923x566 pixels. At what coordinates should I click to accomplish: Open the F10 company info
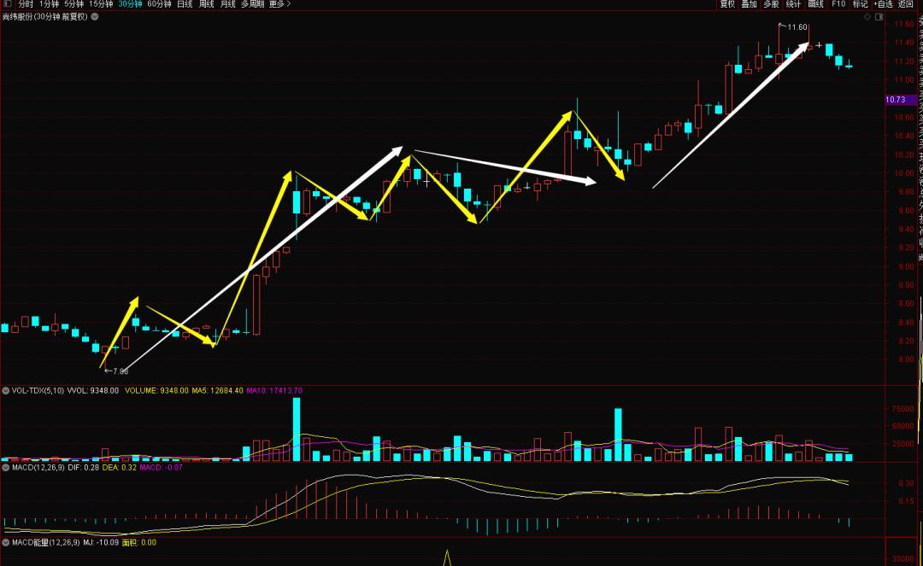838,4
